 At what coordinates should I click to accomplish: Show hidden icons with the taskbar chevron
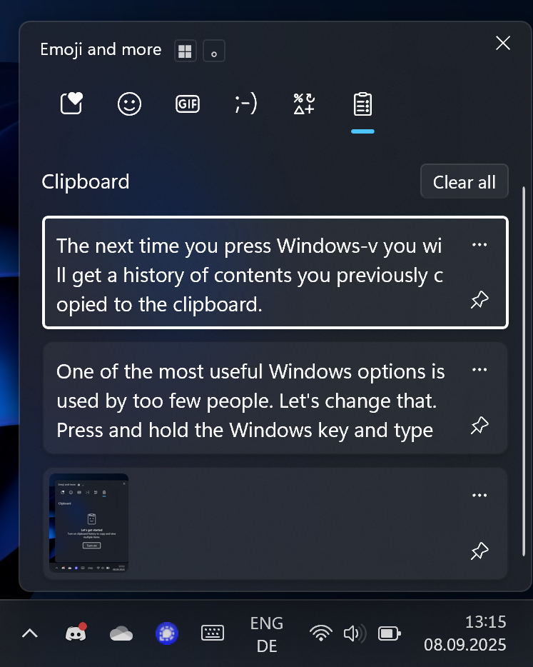pyautogui.click(x=30, y=634)
